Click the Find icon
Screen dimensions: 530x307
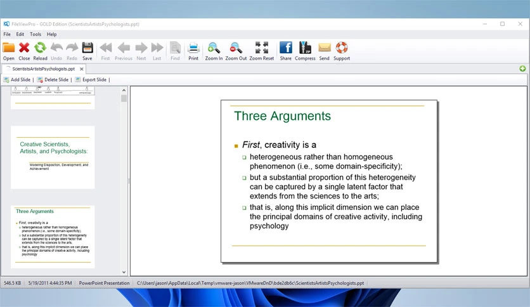click(175, 48)
